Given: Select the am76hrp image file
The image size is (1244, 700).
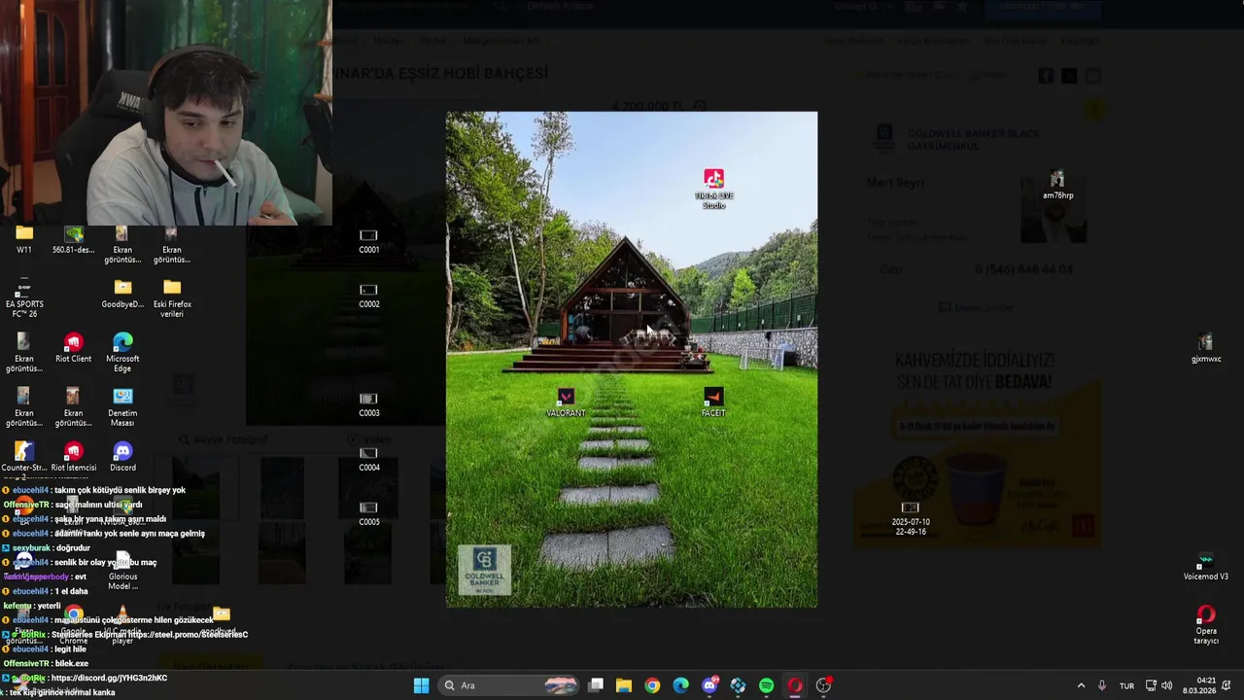Looking at the screenshot, I should click(x=1057, y=185).
